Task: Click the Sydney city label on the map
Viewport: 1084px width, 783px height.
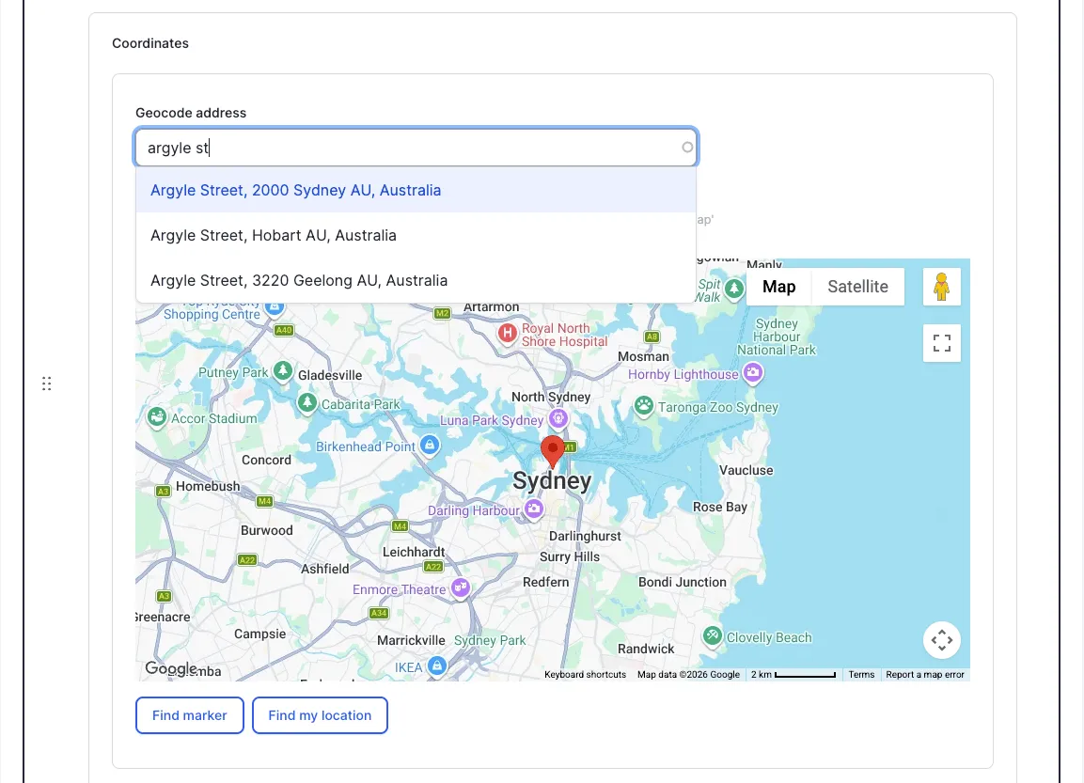Action: (x=552, y=481)
